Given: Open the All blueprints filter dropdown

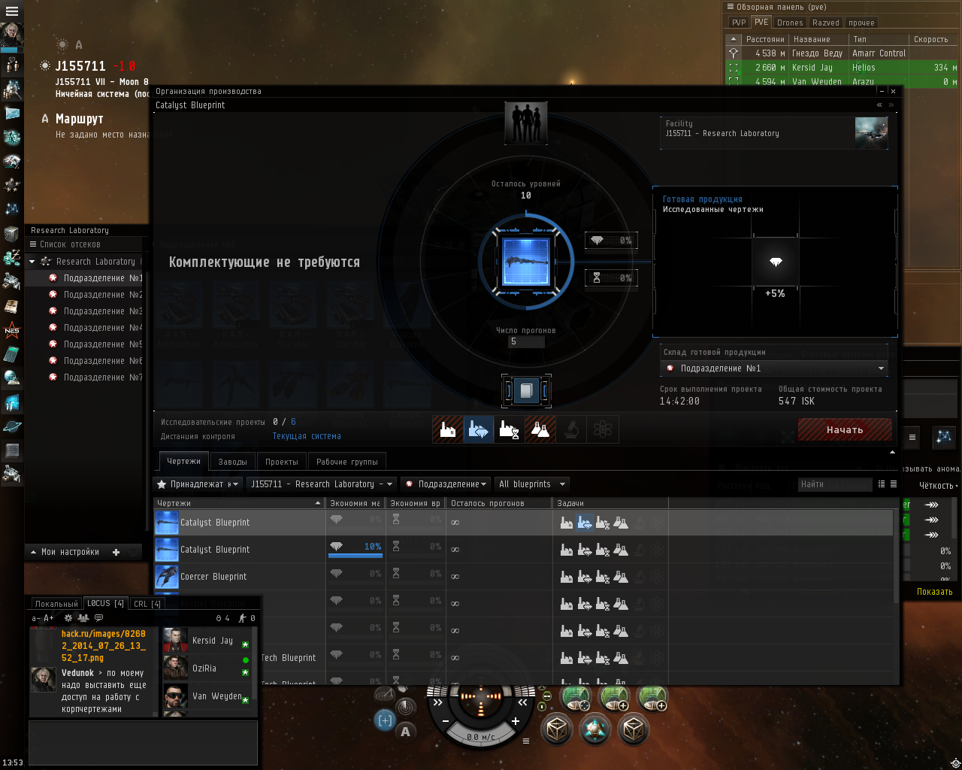Looking at the screenshot, I should pyautogui.click(x=532, y=484).
